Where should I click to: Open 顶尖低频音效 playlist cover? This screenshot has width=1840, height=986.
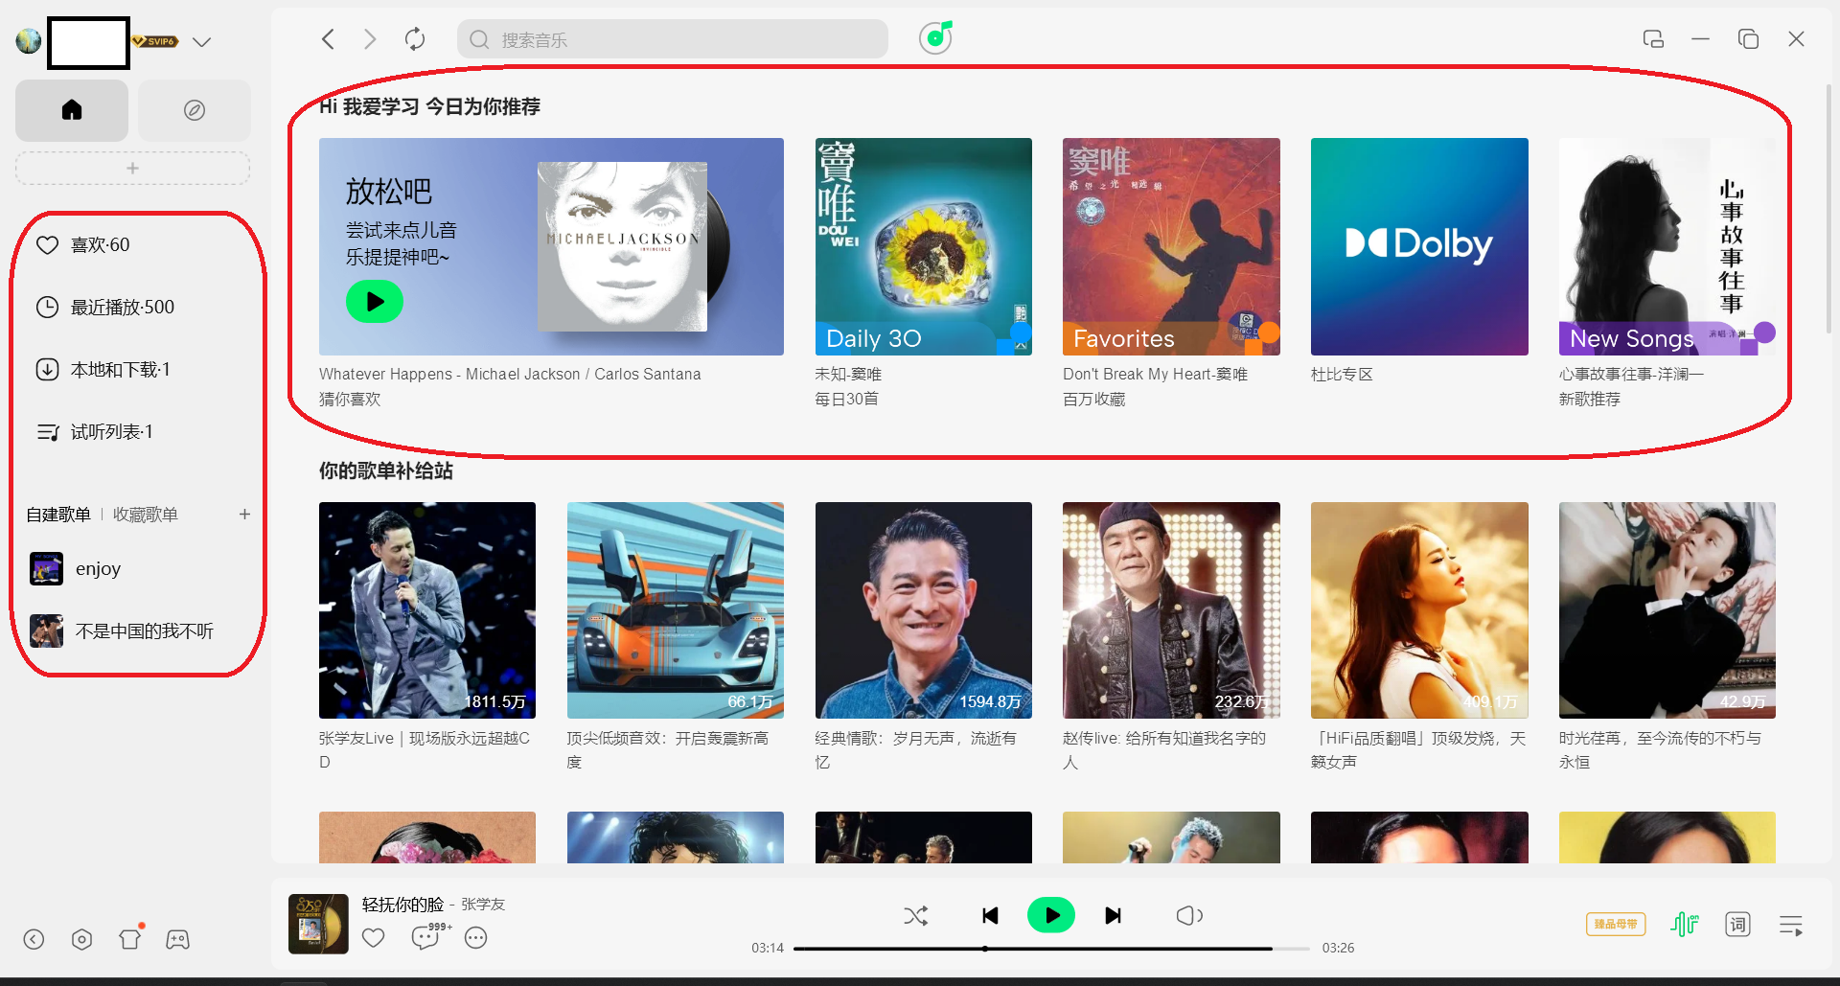pyautogui.click(x=676, y=610)
